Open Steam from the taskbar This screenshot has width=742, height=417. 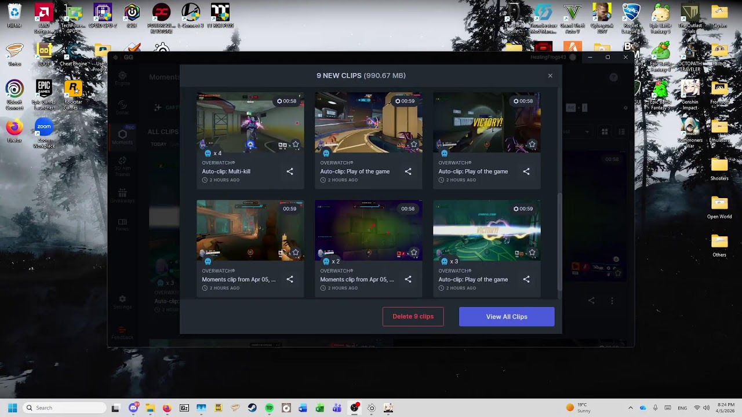(252, 408)
